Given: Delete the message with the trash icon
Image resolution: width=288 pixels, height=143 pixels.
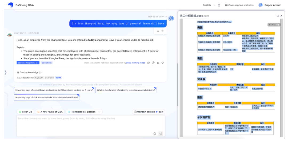Looking at the screenshot, I should (x=162, y=31).
